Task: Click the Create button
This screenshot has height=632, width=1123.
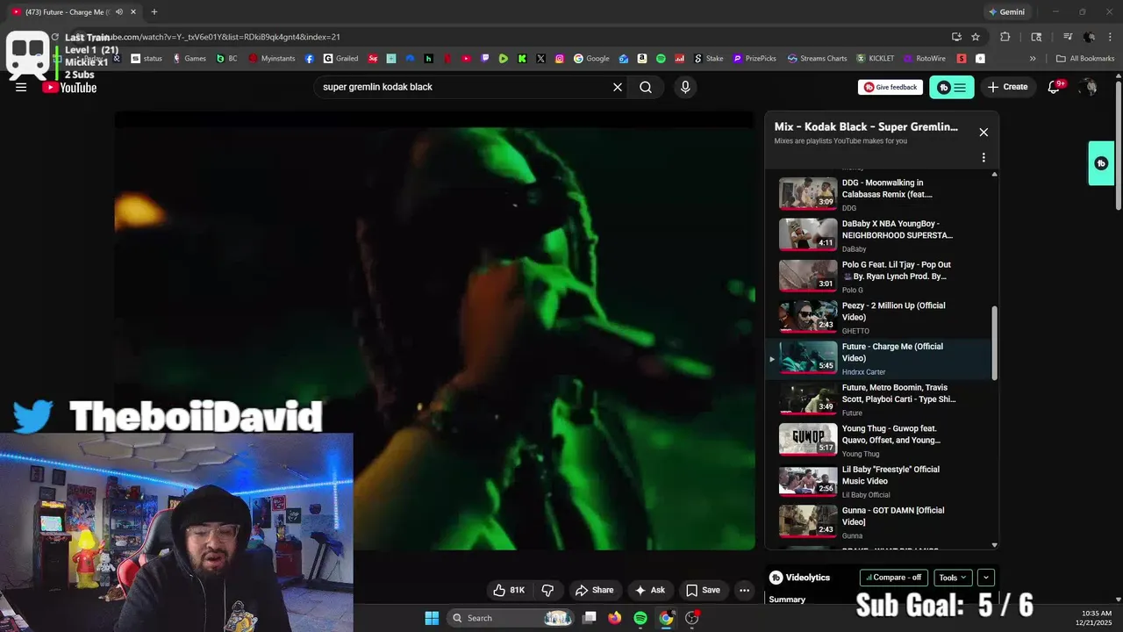Action: (x=1007, y=87)
